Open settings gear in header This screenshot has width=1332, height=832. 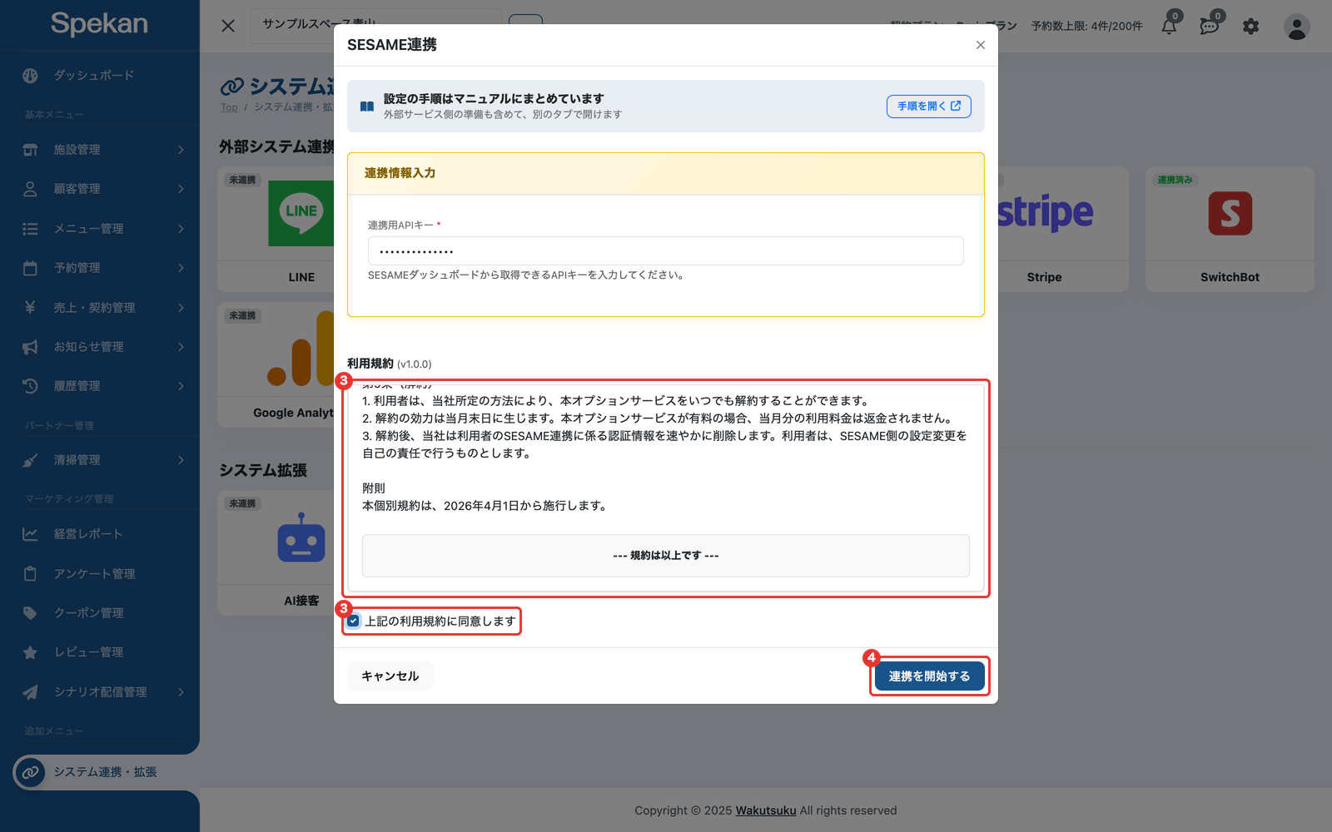[x=1250, y=27]
